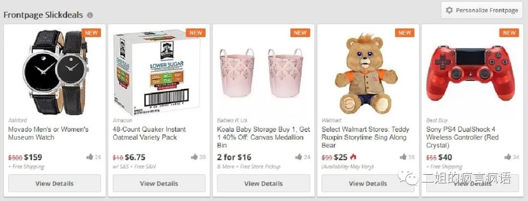Open 48-Count Quaker Instant Oatmeal link
528x201 pixels.
149,133
